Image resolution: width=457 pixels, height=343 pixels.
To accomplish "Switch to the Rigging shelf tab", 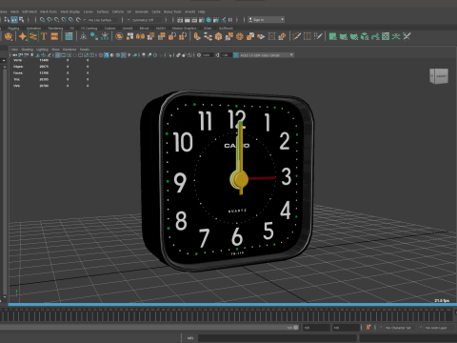I will [13, 29].
